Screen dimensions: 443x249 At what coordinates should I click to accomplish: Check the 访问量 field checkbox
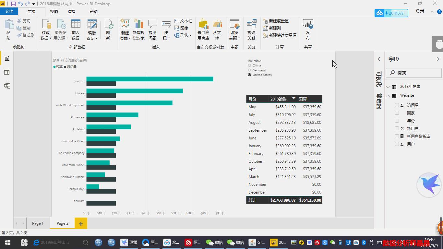click(x=397, y=105)
